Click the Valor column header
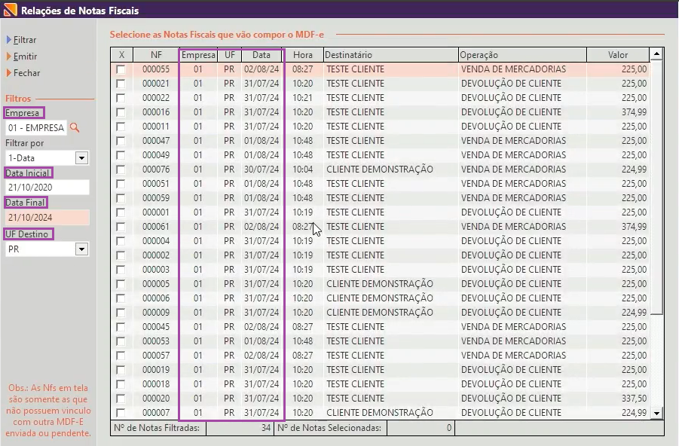The height and width of the screenshot is (446, 679). (618, 55)
